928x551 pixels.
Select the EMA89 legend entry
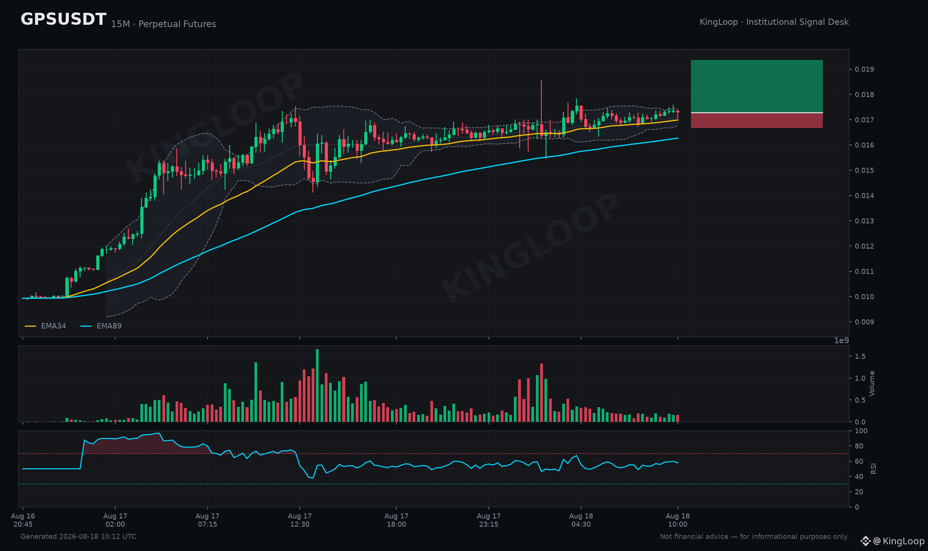point(101,326)
